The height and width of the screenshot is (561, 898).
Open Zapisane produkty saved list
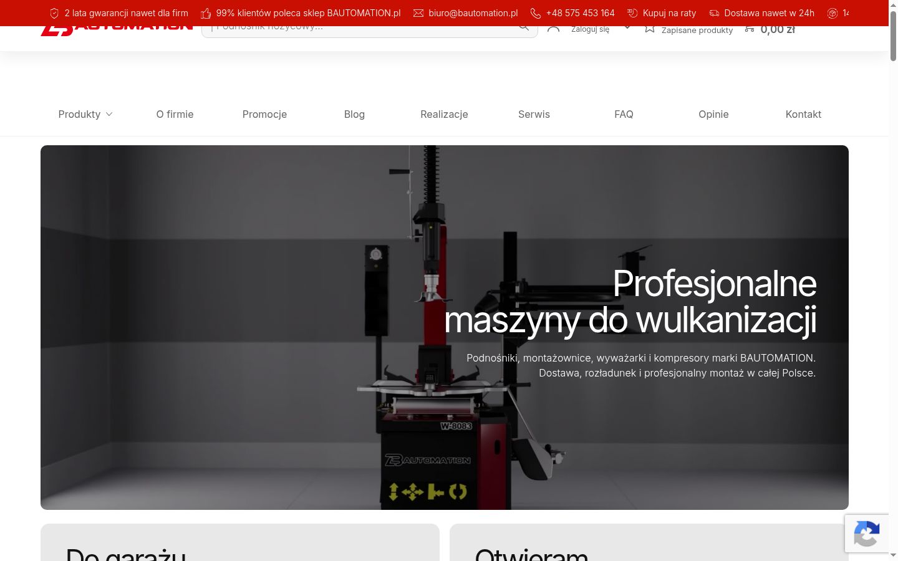click(x=697, y=30)
